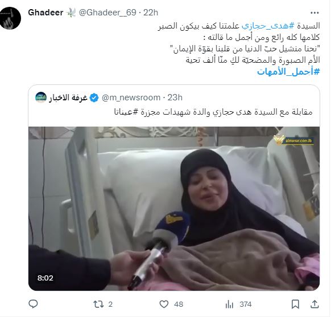
Task: Click the share upload icon
Action: click(x=315, y=304)
